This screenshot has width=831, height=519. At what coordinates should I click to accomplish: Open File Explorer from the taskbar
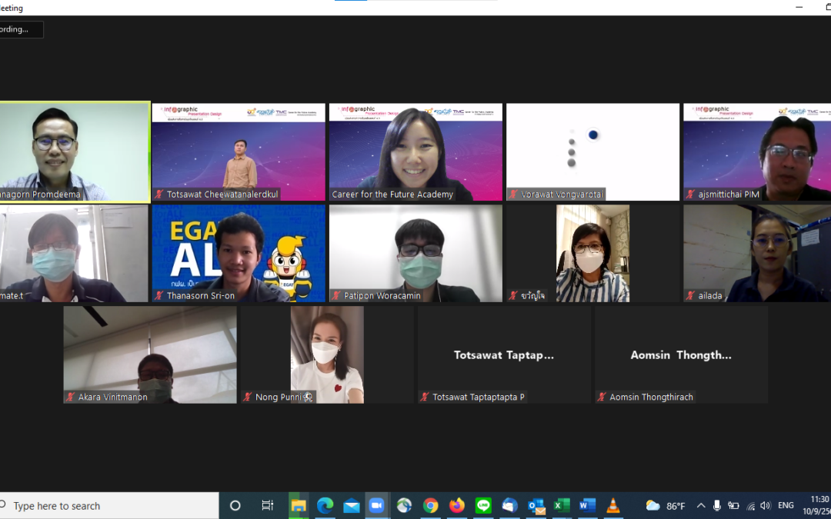[x=299, y=505]
